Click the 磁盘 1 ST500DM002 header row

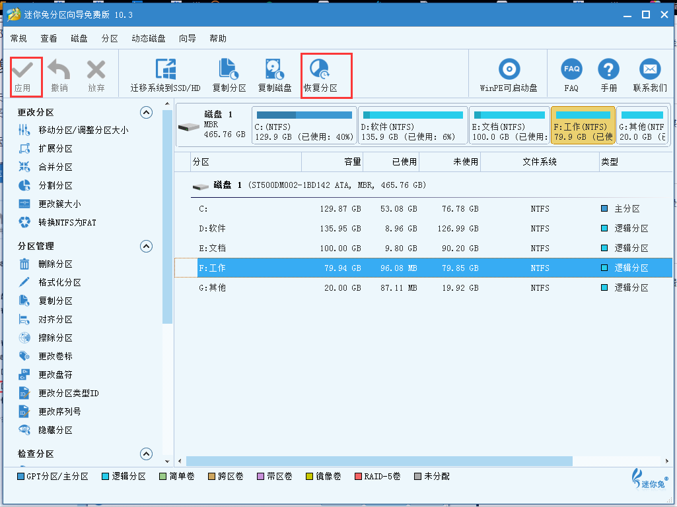[423, 185]
